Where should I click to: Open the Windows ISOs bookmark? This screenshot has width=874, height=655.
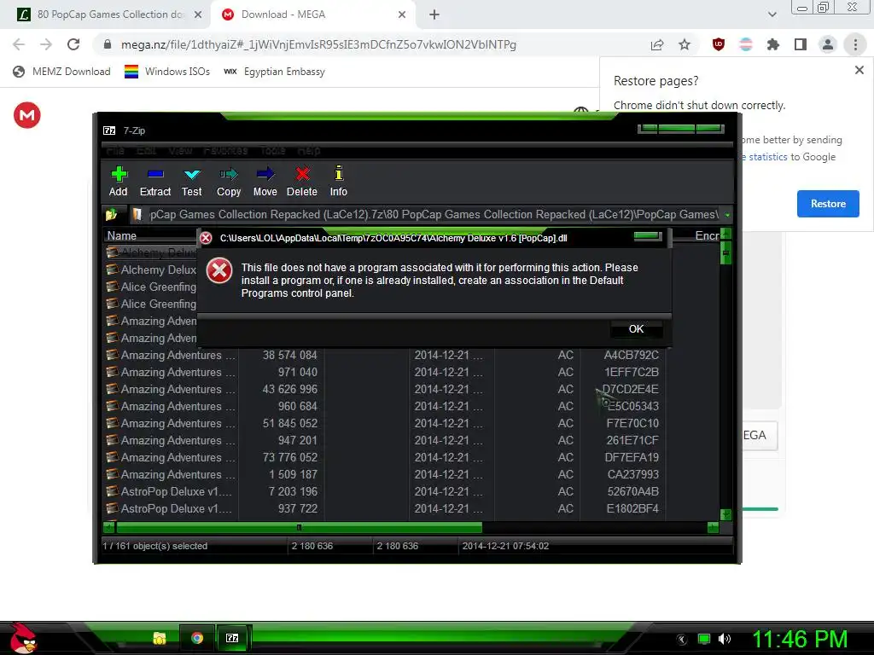166,72
